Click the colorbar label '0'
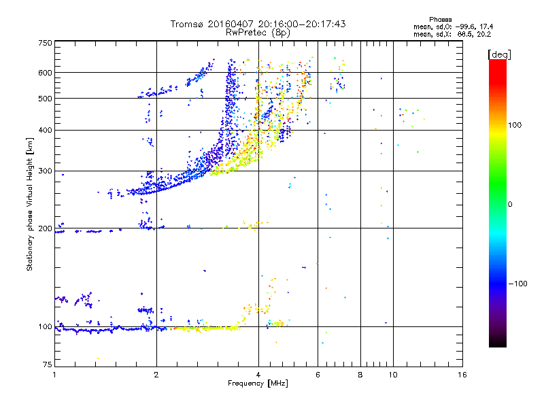 coord(510,205)
